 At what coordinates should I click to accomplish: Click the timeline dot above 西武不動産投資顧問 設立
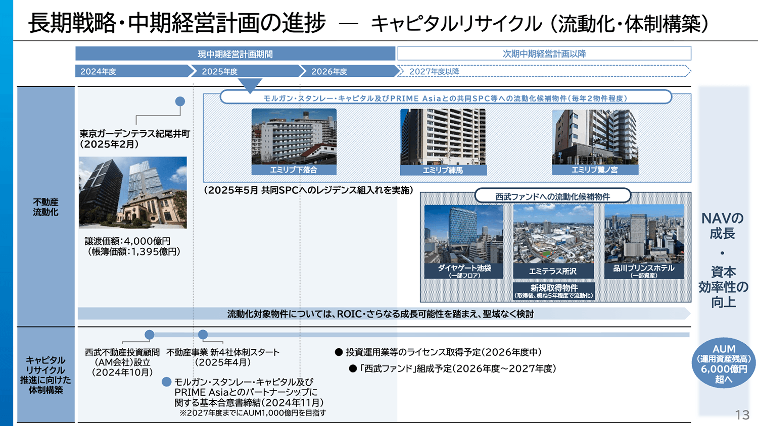click(149, 335)
